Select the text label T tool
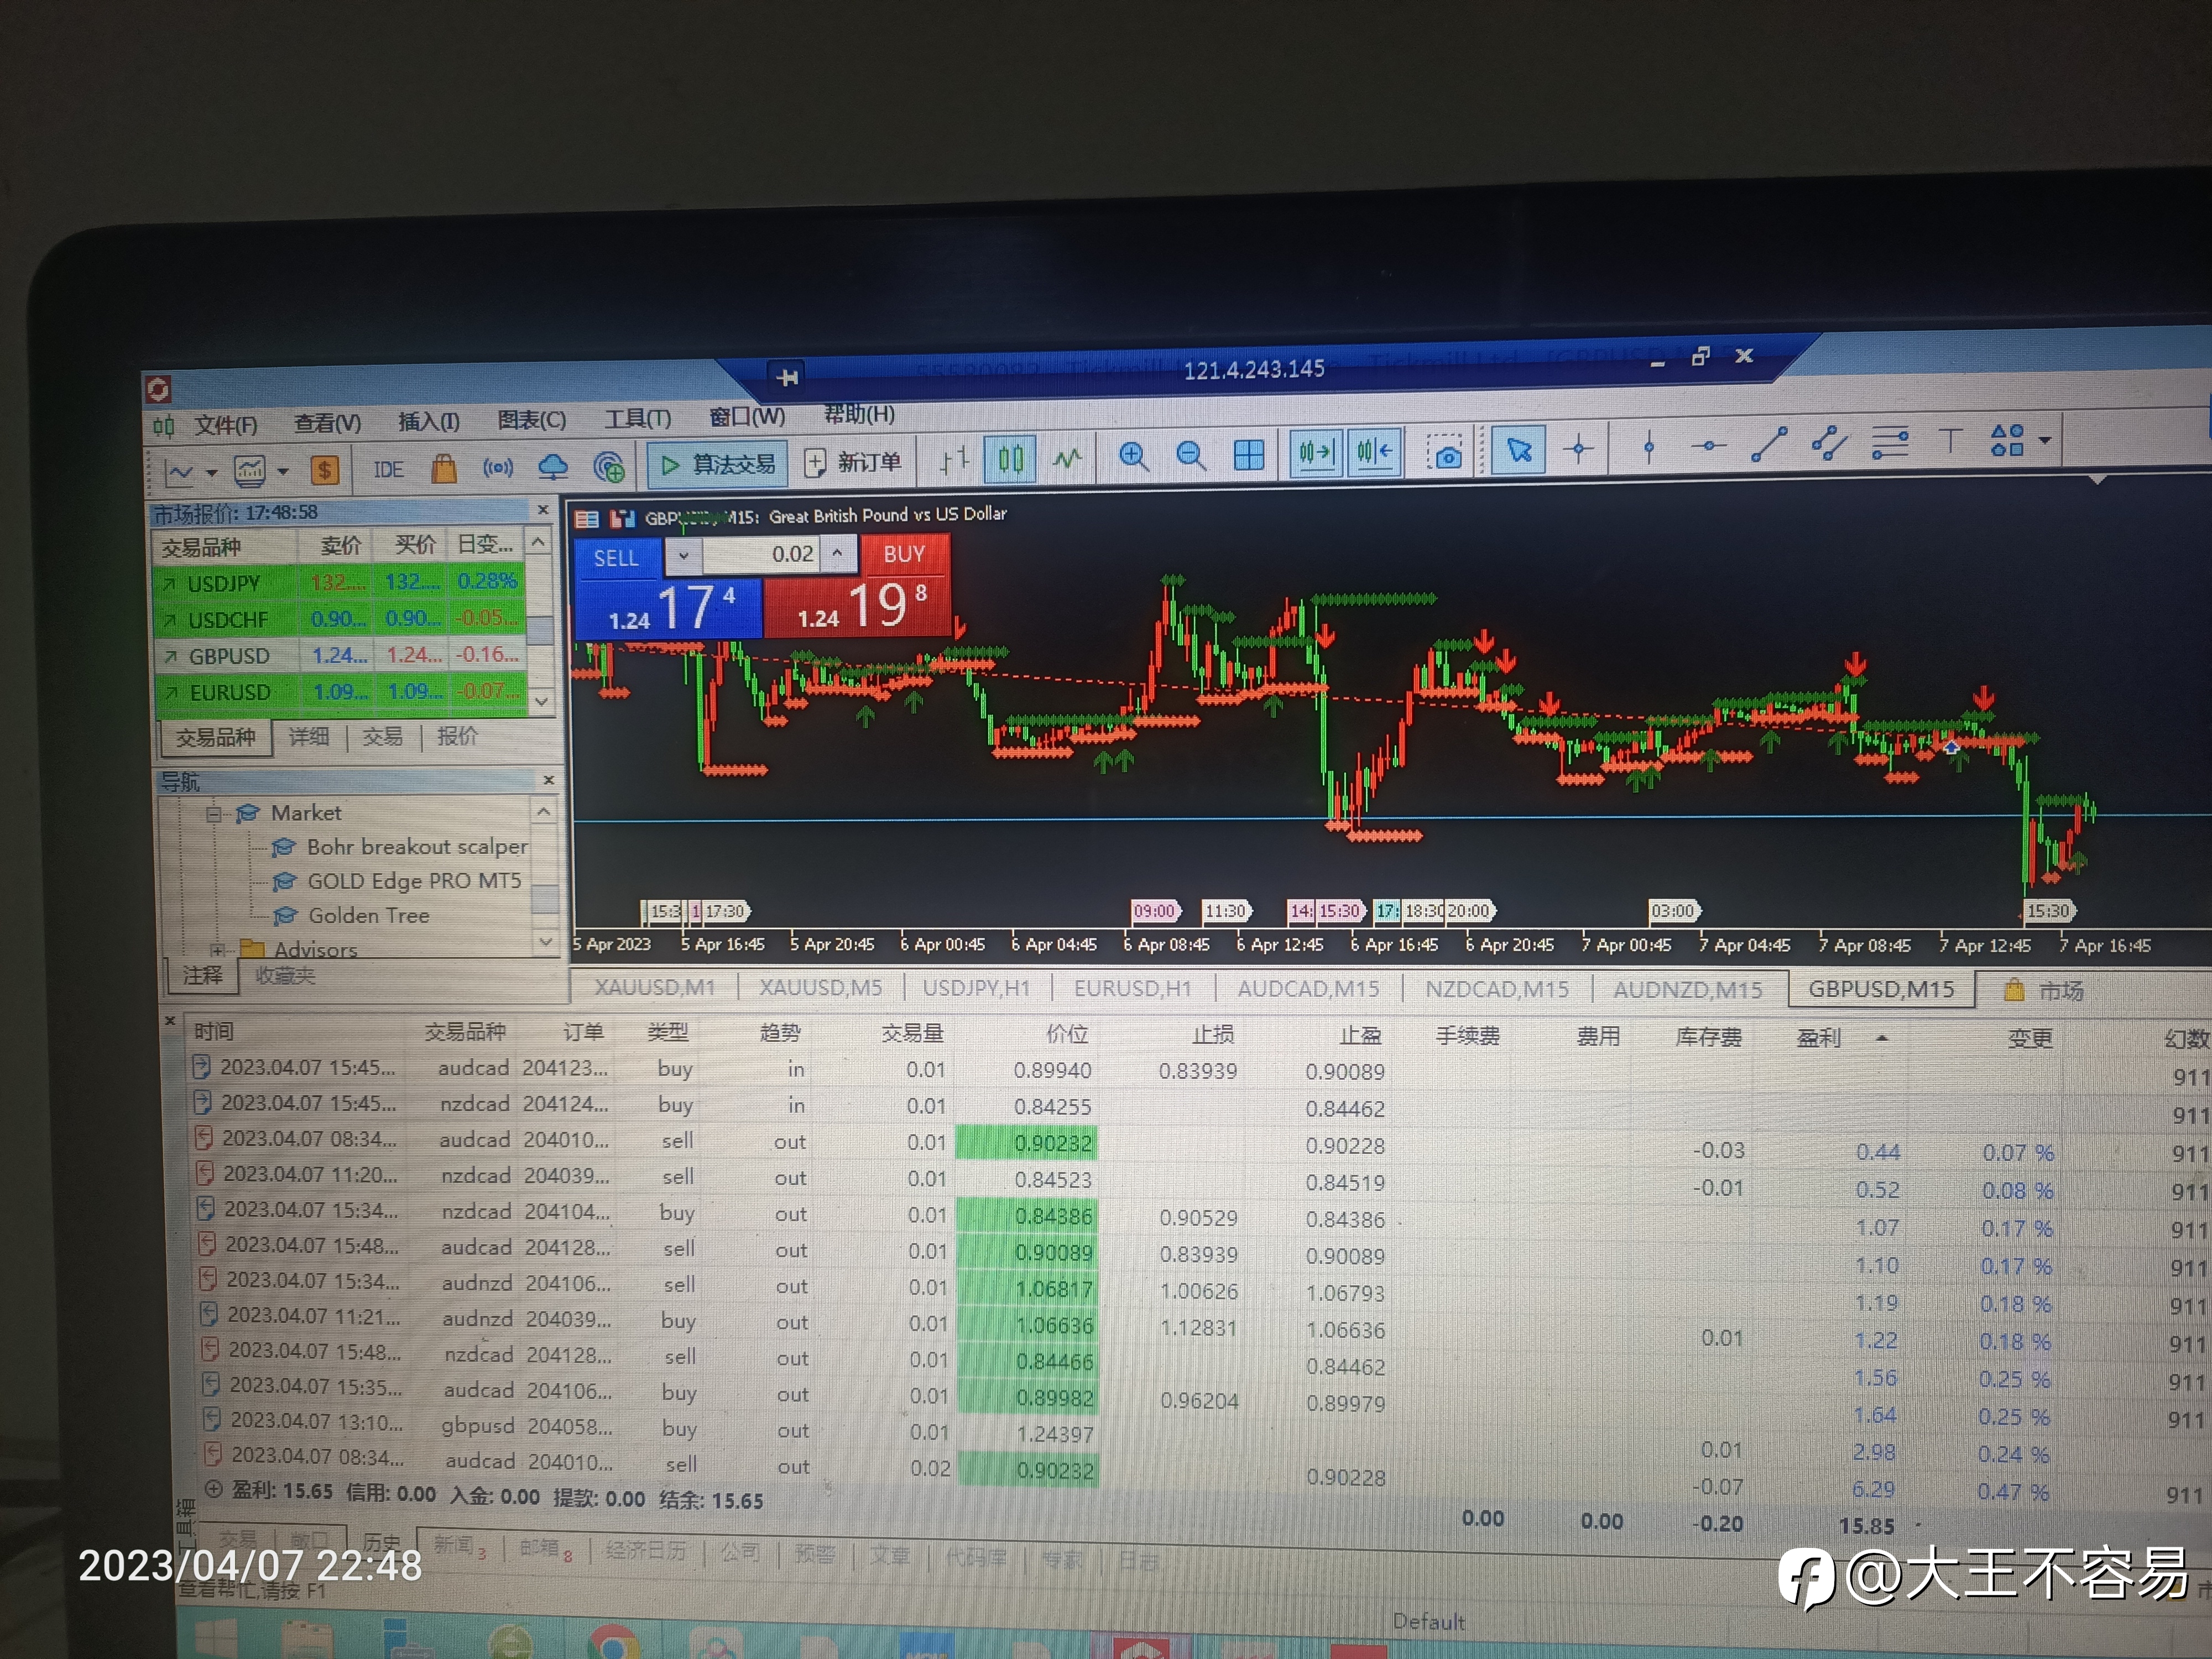Screen dimensions: 2212x1659 1950,440
